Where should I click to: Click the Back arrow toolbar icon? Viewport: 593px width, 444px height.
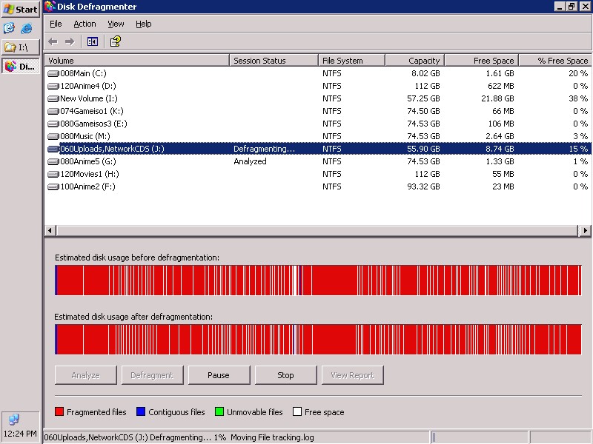tap(53, 41)
